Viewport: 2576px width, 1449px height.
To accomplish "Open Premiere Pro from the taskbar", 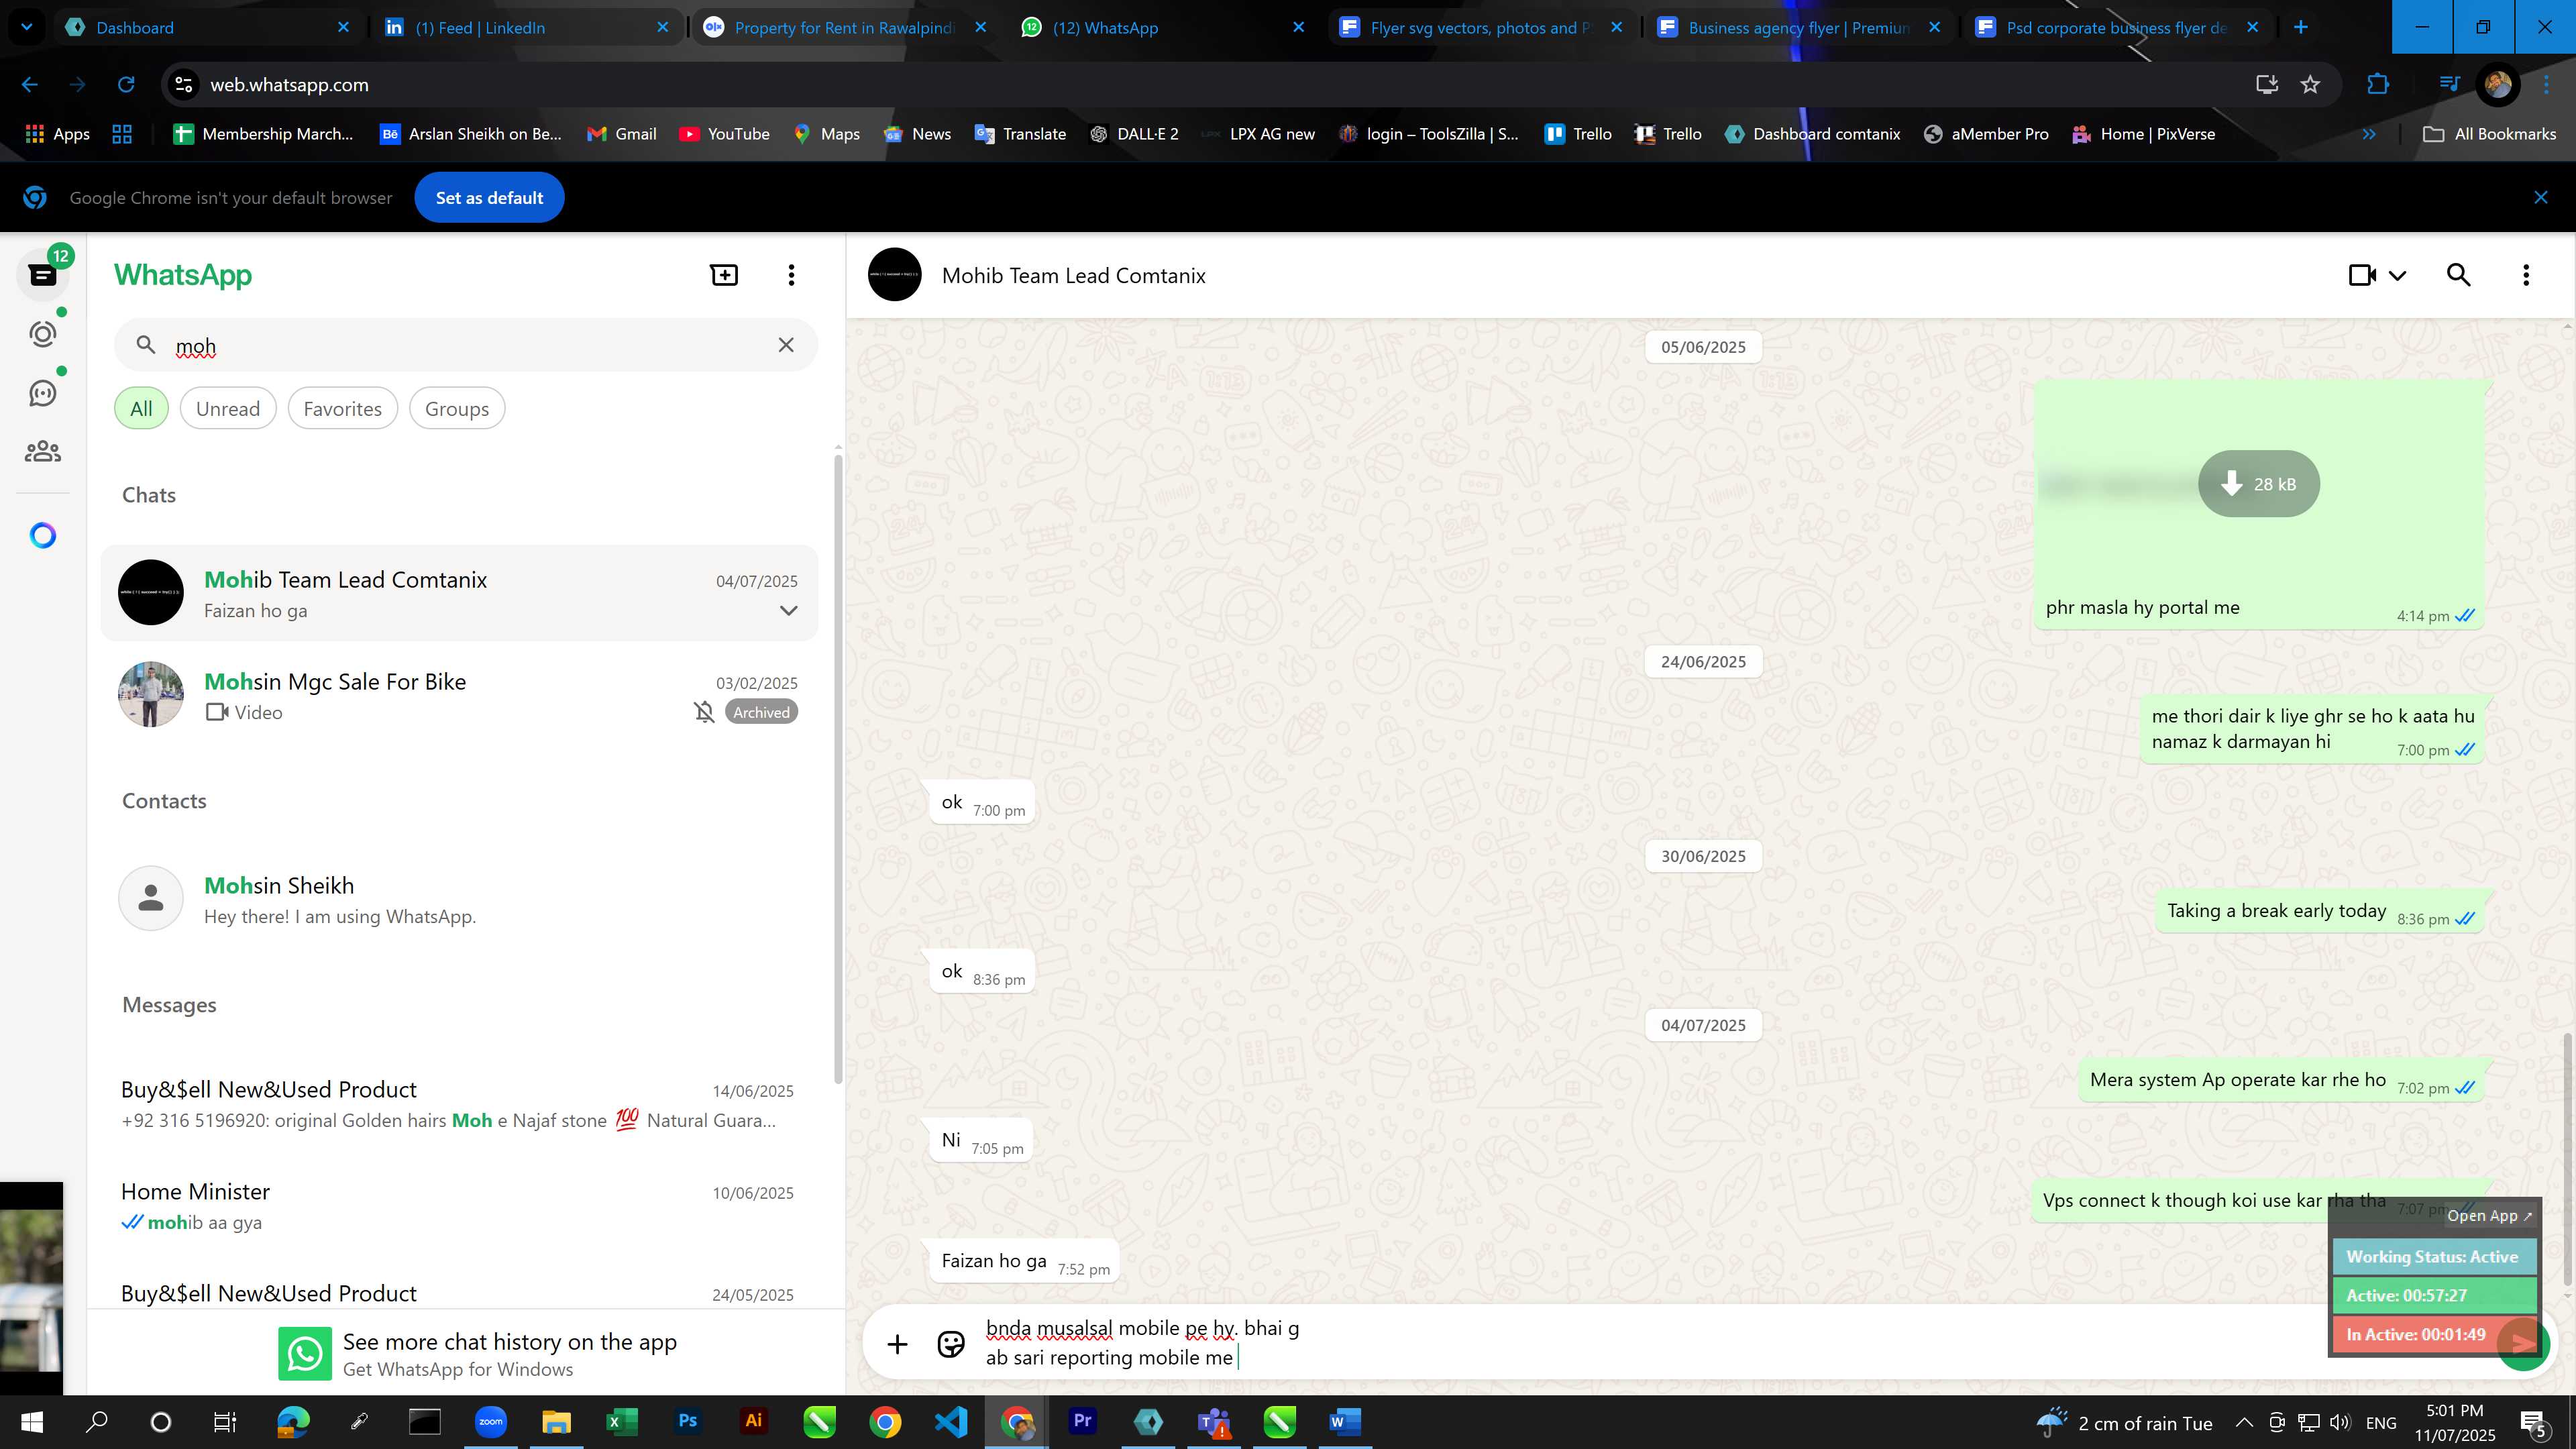I will coord(1082,1421).
